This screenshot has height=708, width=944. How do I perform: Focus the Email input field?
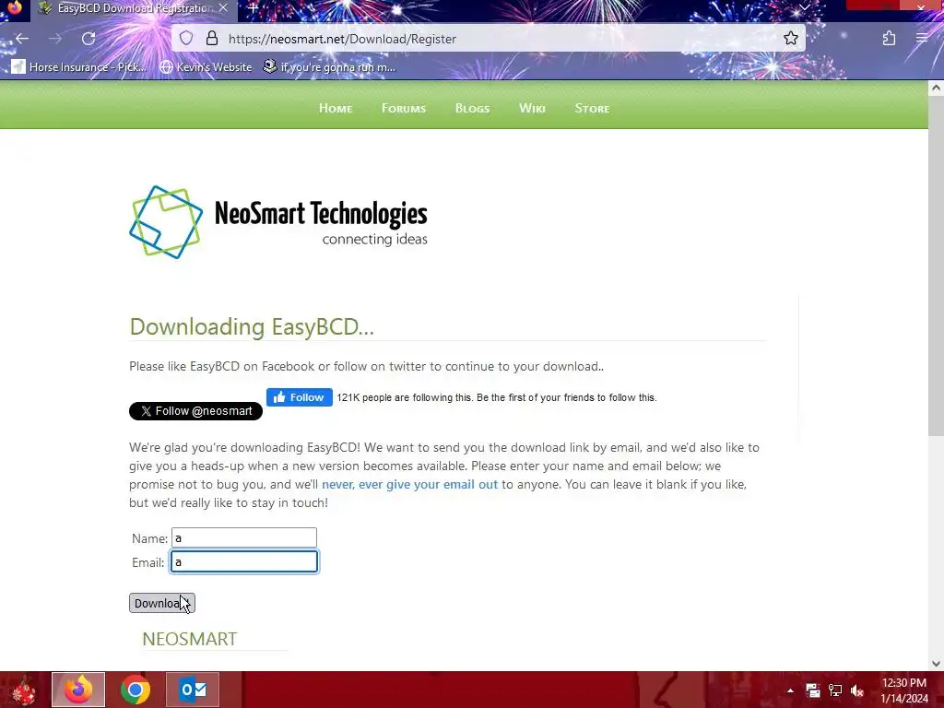[x=243, y=561]
